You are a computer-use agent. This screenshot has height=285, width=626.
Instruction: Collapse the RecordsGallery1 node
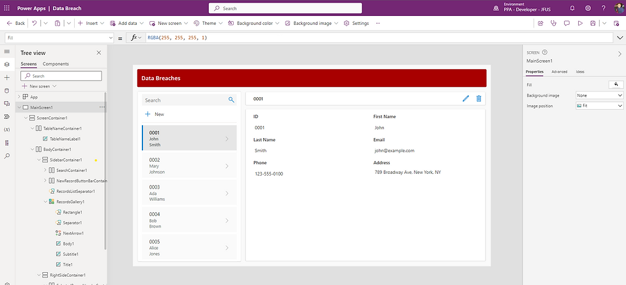click(45, 201)
